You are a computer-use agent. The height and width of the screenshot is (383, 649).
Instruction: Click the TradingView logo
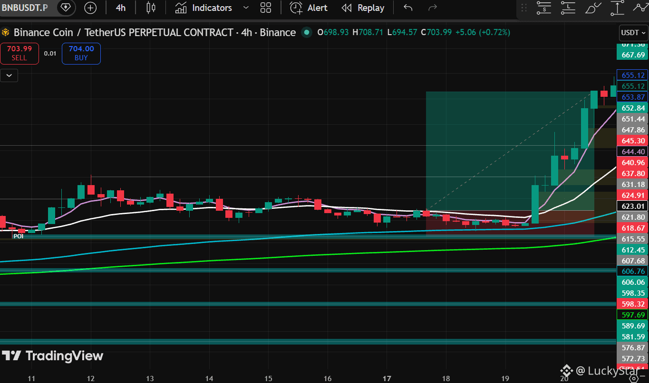(x=52, y=356)
